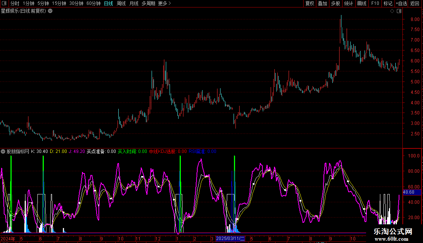Click 3.50 price axis label

tap(415, 113)
